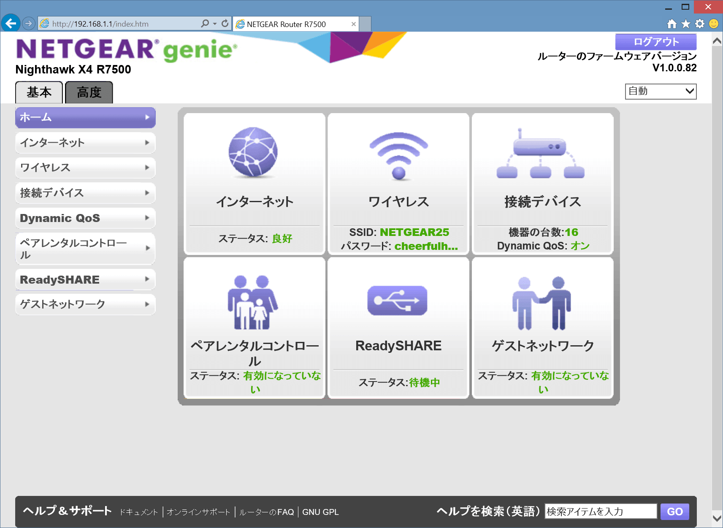Click the GO help search button
This screenshot has height=528, width=723.
tap(674, 511)
